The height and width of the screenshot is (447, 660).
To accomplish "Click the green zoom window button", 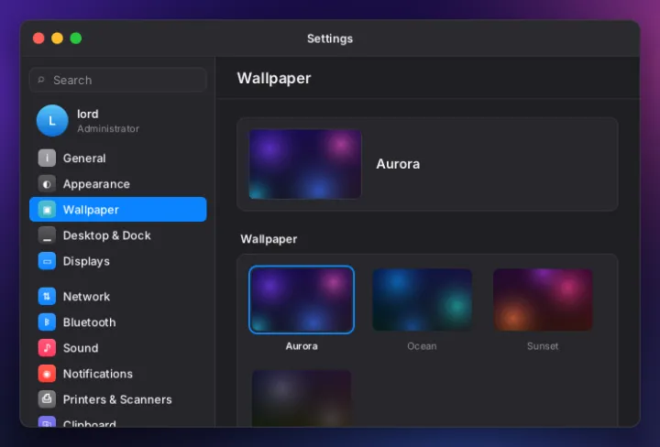I will [x=76, y=38].
